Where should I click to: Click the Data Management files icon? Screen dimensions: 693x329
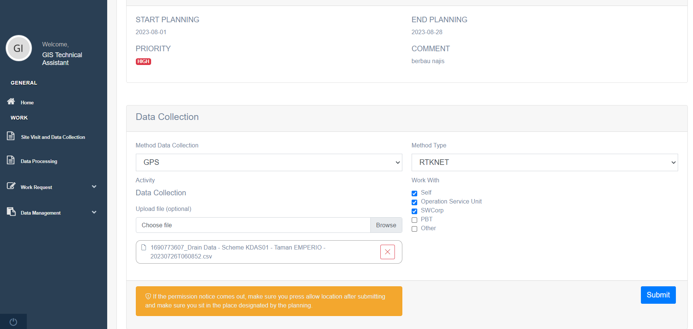pos(11,212)
